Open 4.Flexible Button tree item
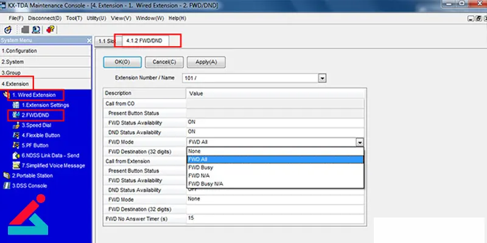The height and width of the screenshot is (243, 487). pyautogui.click(x=41, y=135)
